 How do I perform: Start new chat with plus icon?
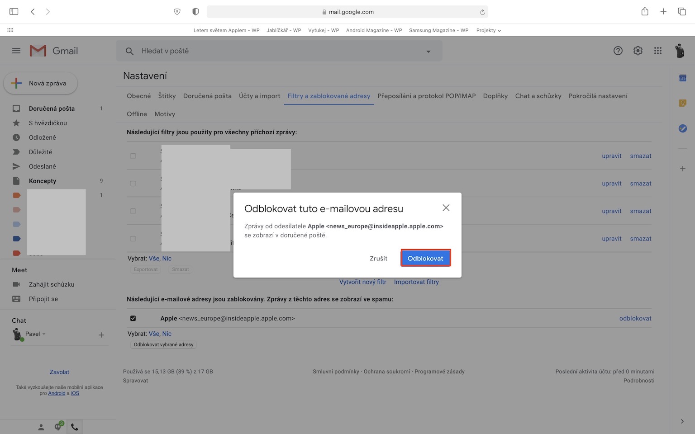(101, 335)
